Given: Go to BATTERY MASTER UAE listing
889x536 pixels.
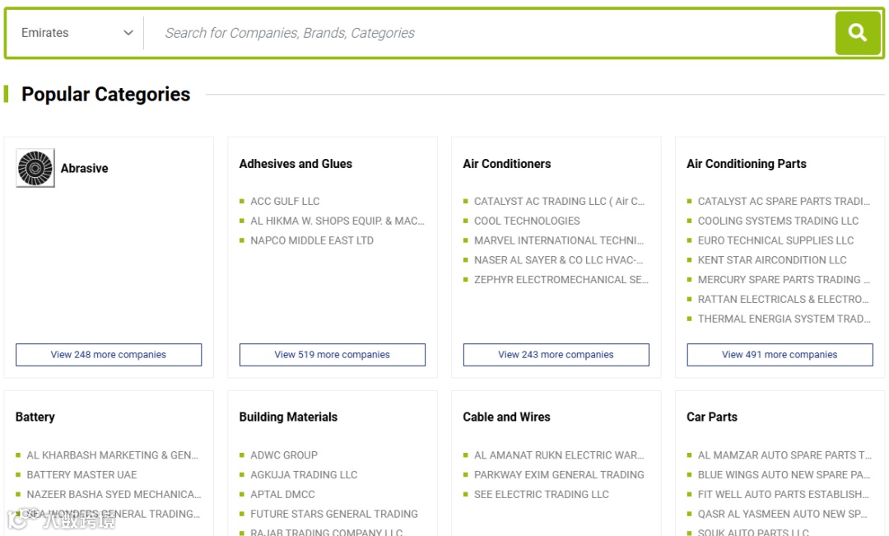Looking at the screenshot, I should tap(81, 474).
